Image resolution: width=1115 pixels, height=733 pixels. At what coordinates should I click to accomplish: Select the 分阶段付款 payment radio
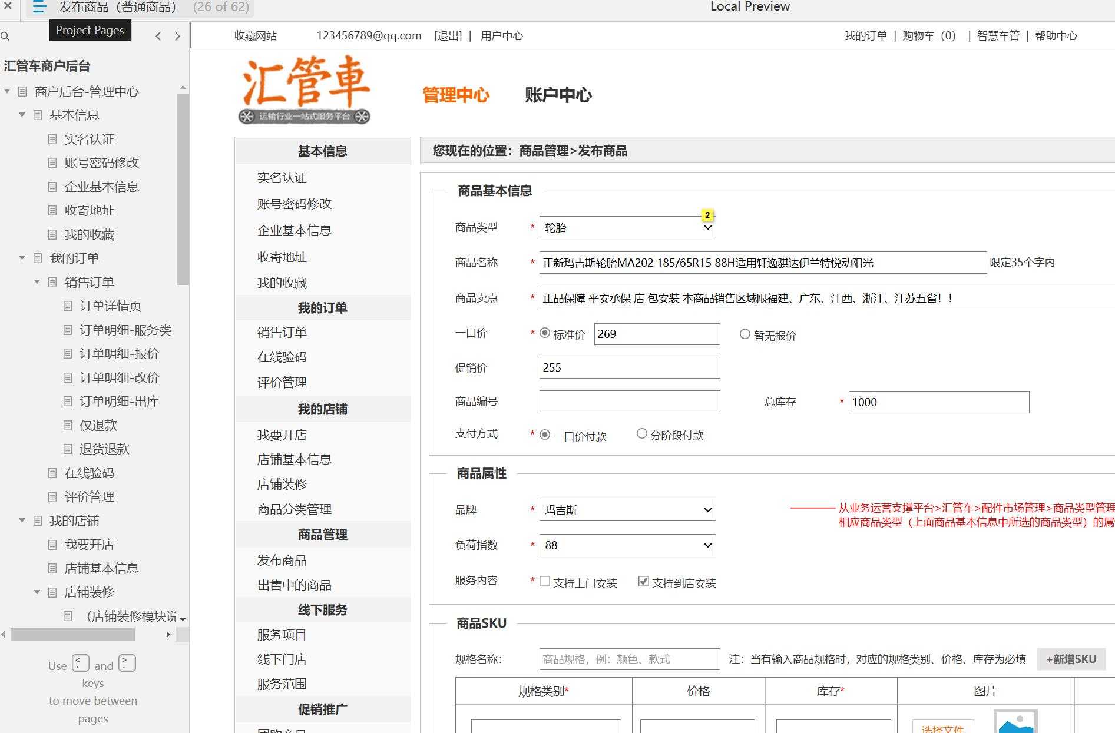click(x=642, y=434)
